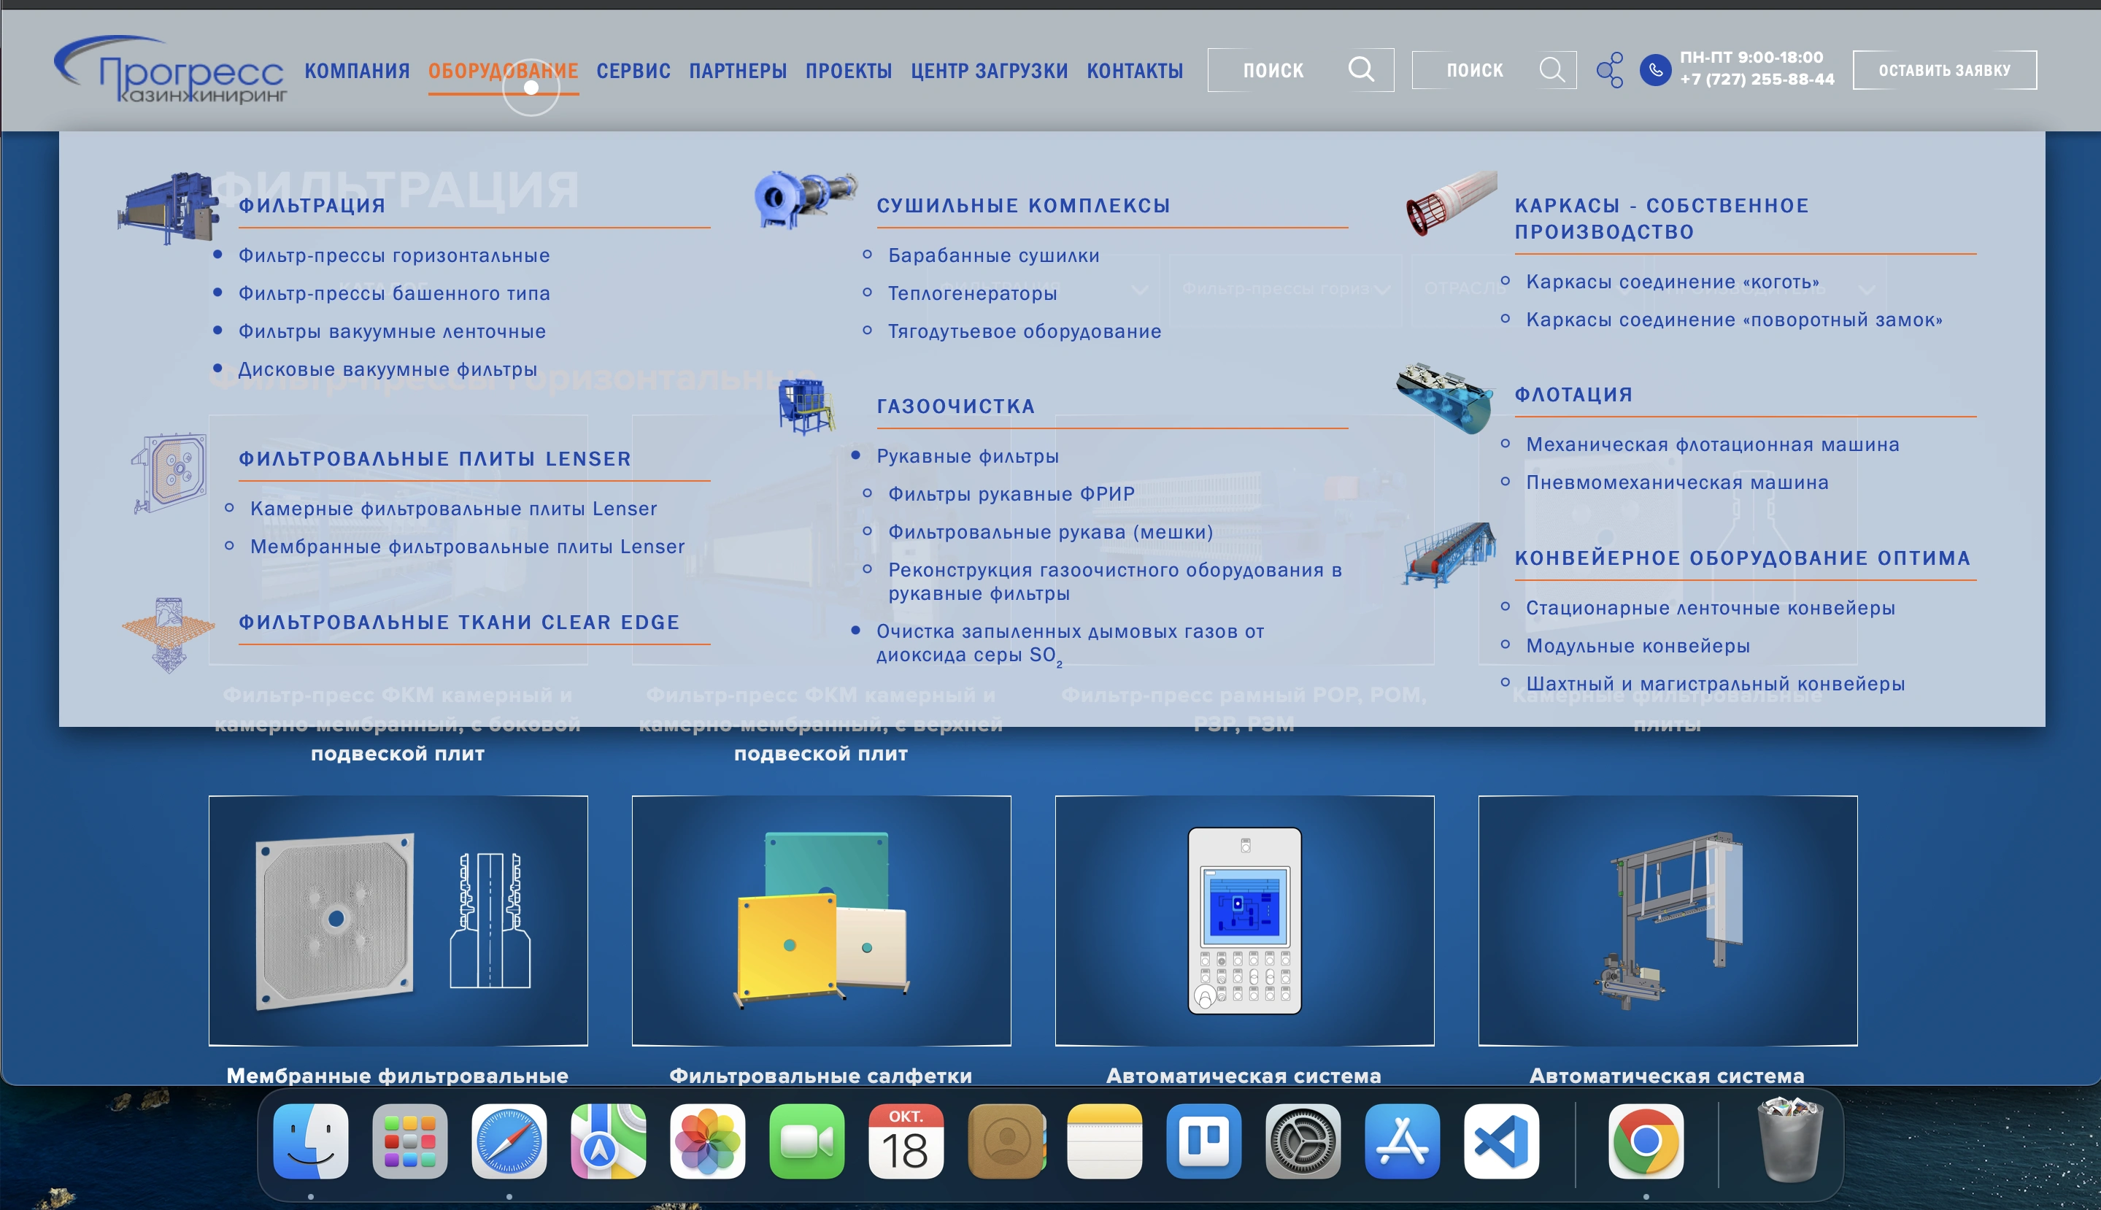Image resolution: width=2101 pixels, height=1210 pixels.
Task: Click the dryer image beside Сушильные комплексы
Action: (804, 199)
